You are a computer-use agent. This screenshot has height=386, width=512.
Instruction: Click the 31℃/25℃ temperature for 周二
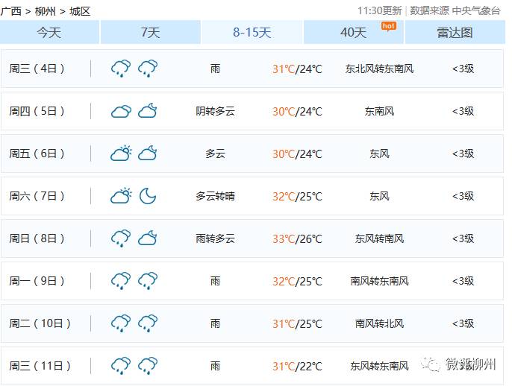[297, 324]
